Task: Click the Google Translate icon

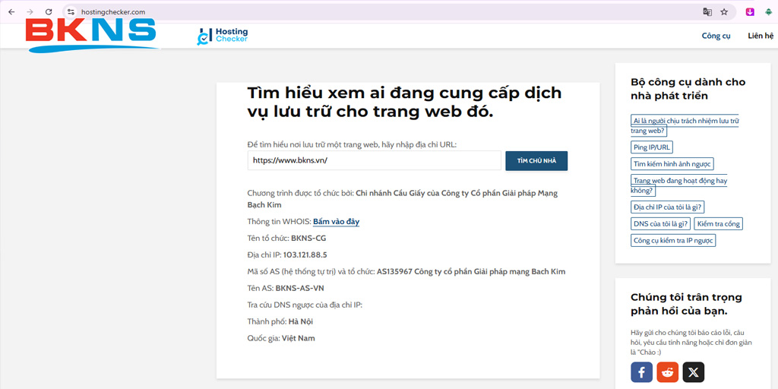Action: click(707, 12)
